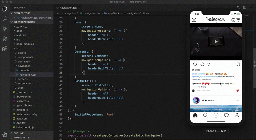Tap the share arrow icon under the post

click(208, 64)
